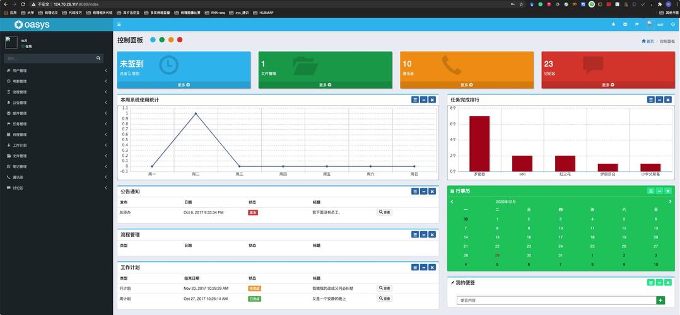Bookmark this page with the star icon
The image size is (680, 315).
[521, 4]
